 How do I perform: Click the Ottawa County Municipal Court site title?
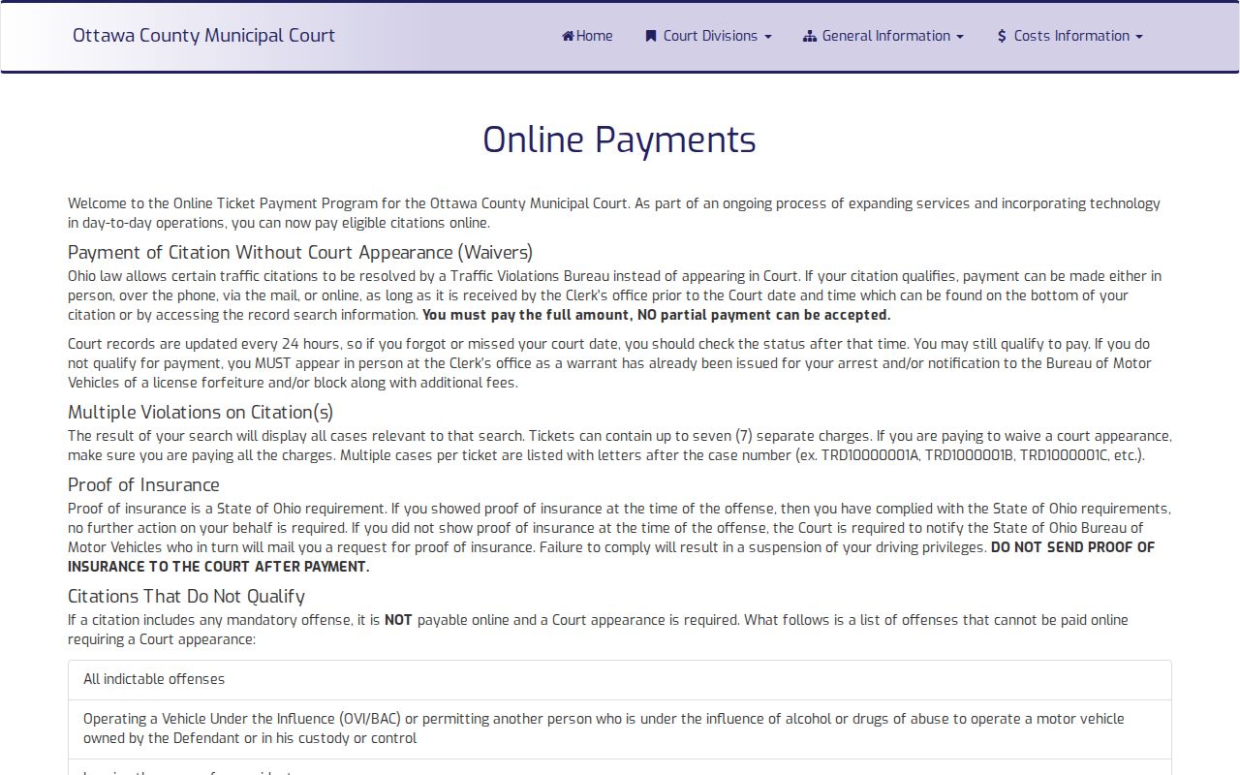coord(203,36)
